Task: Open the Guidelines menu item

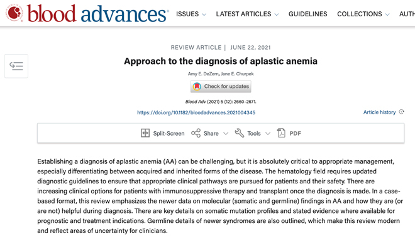Action: [308, 14]
